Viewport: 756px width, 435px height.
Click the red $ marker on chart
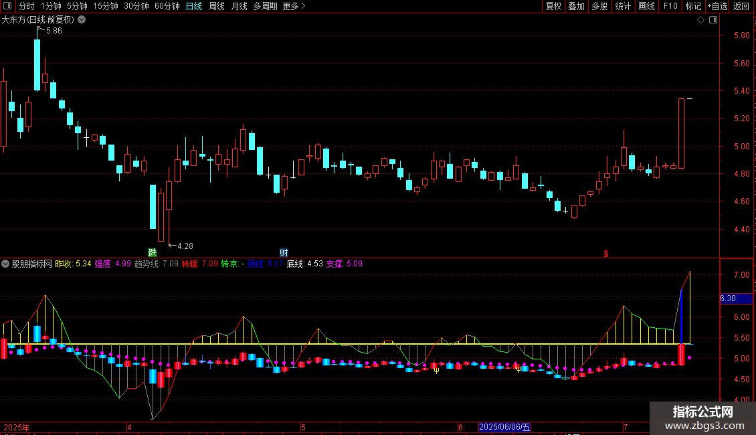(x=606, y=254)
